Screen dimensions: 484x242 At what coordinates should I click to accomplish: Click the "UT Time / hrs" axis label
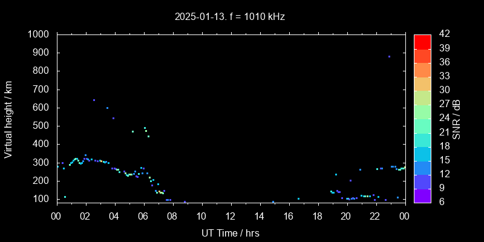click(230, 232)
